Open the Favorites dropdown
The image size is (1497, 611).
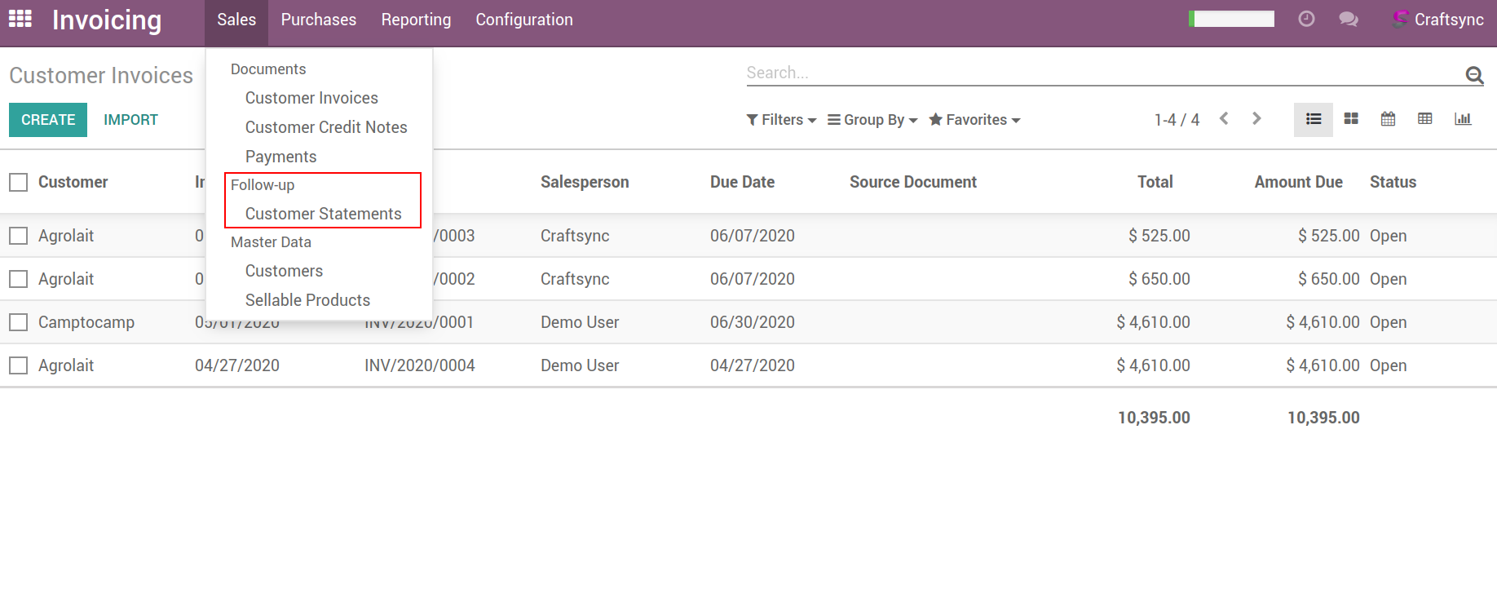tap(974, 120)
